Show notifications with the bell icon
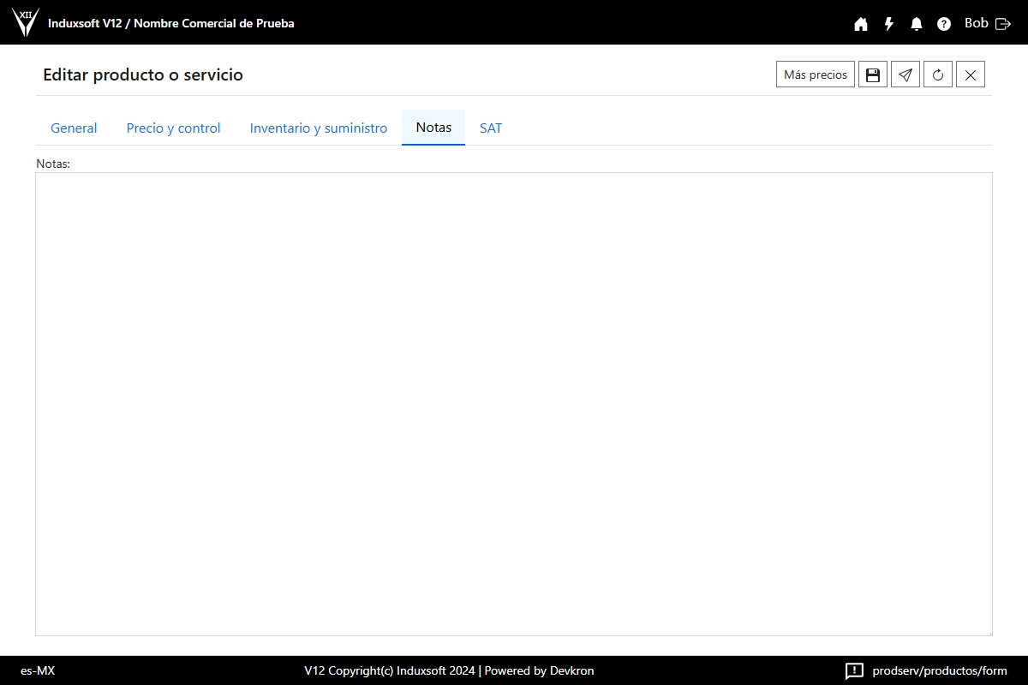The image size is (1028, 685). pos(917,24)
